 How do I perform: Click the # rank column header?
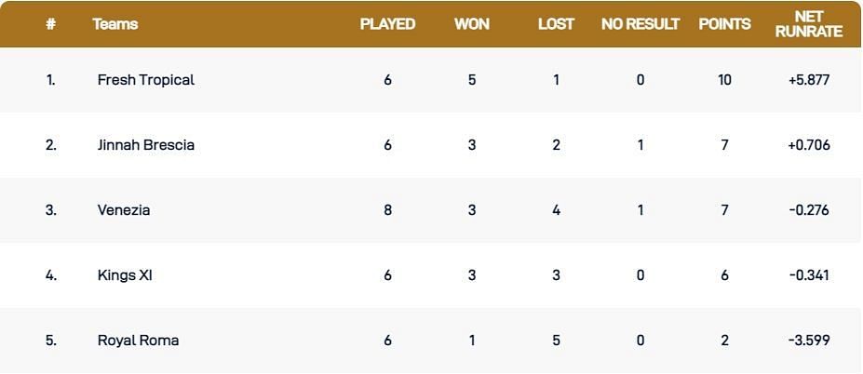tap(50, 24)
